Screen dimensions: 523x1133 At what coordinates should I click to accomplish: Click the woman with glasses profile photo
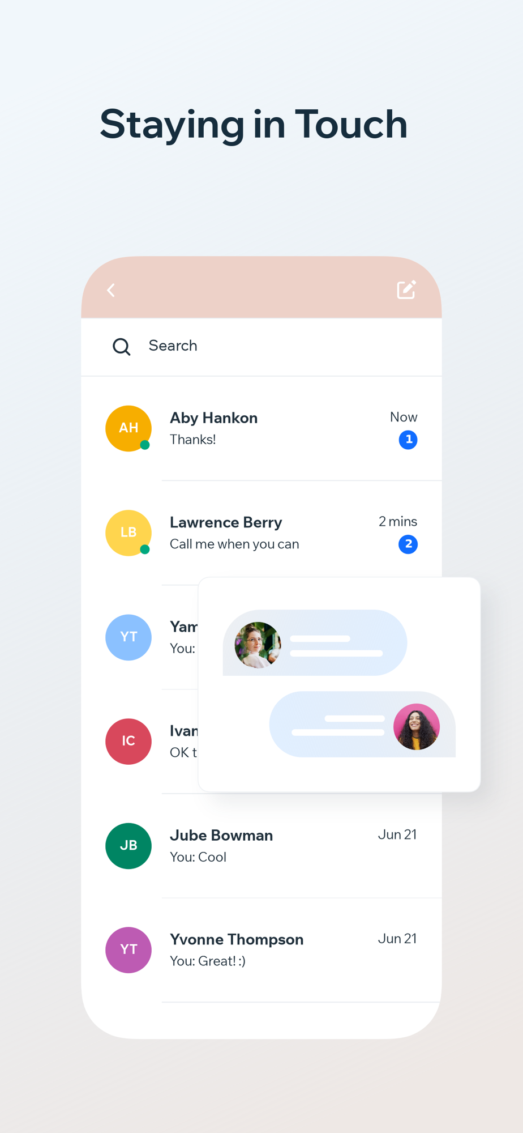click(x=258, y=645)
